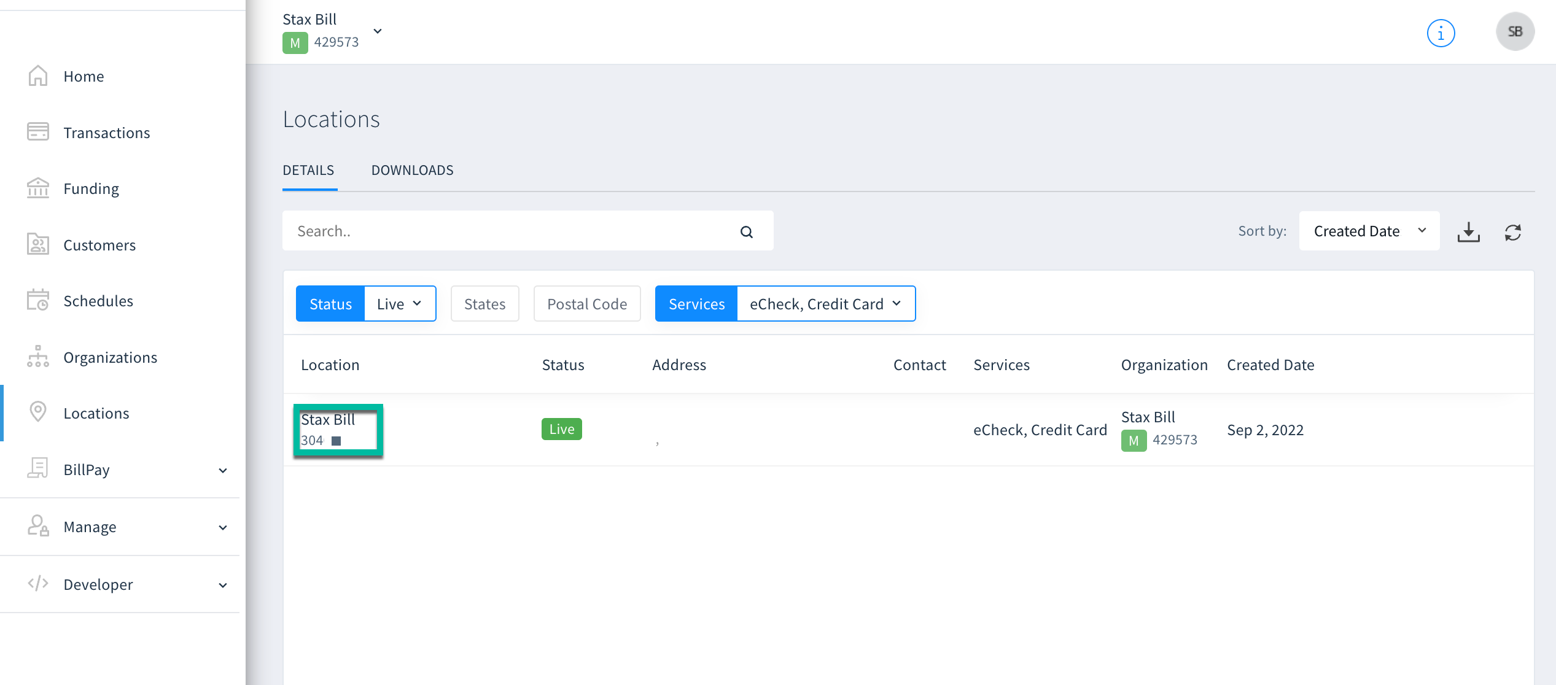This screenshot has height=685, width=1556.
Task: Download locations list via download icon
Action: pyautogui.click(x=1468, y=232)
